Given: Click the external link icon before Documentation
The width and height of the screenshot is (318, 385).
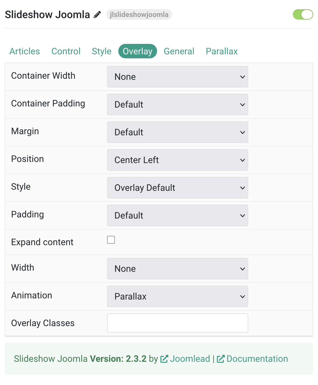Looking at the screenshot, I should coord(220,359).
